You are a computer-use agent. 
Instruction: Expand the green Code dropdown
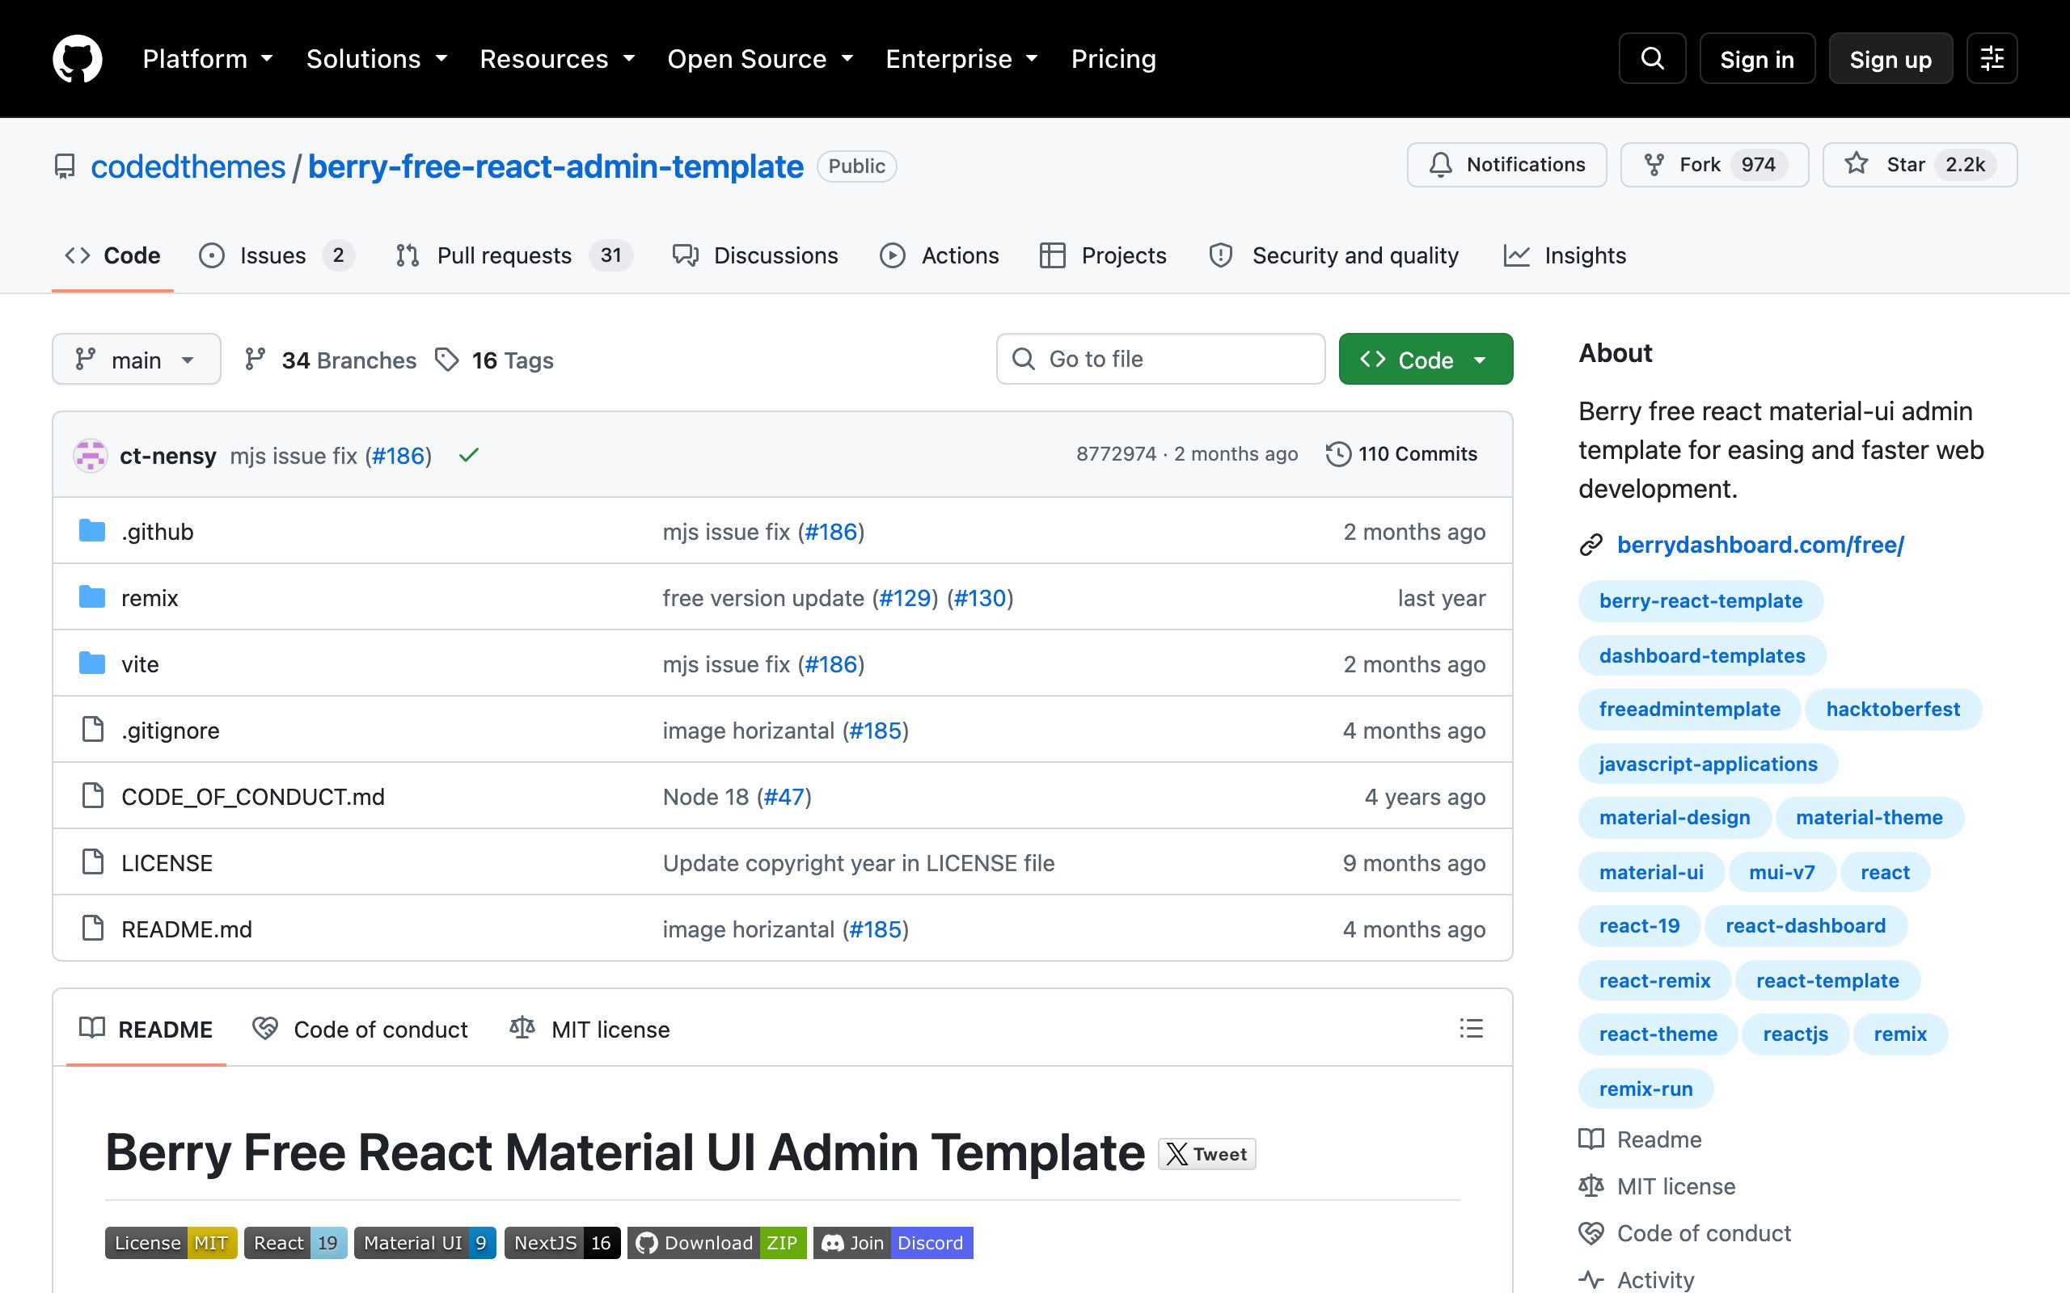[x=1425, y=359]
